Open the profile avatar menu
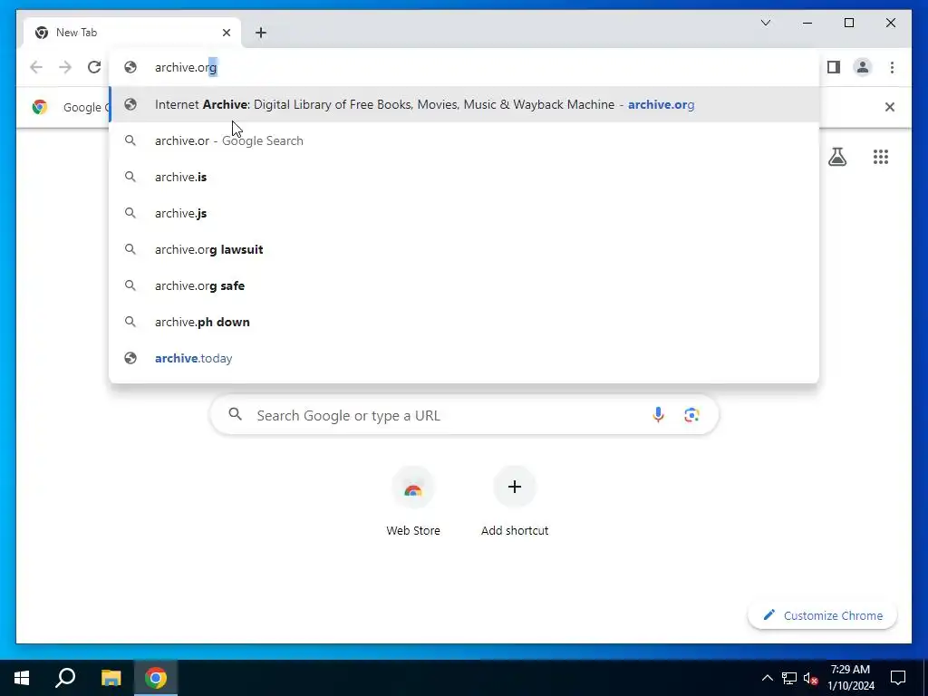928x696 pixels. (x=863, y=67)
